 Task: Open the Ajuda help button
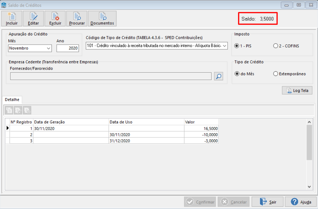click(x=301, y=202)
